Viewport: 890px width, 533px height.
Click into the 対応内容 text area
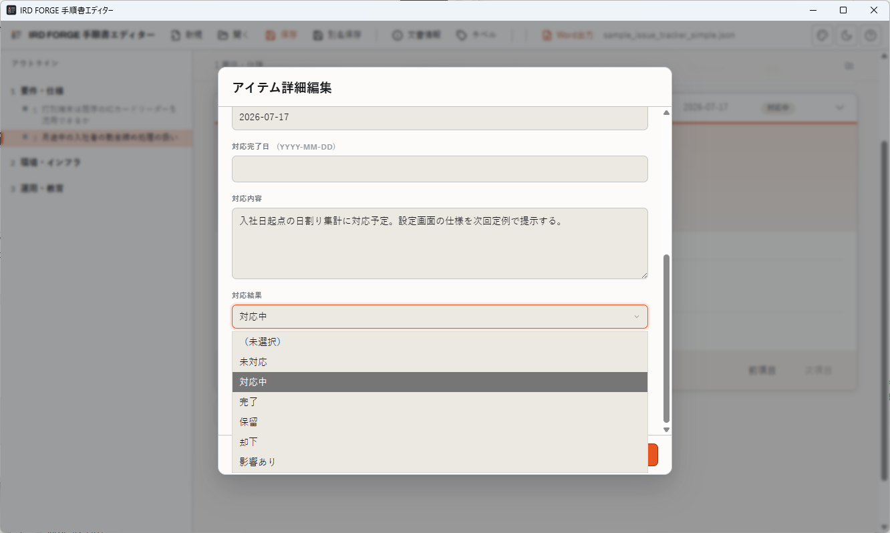point(440,243)
